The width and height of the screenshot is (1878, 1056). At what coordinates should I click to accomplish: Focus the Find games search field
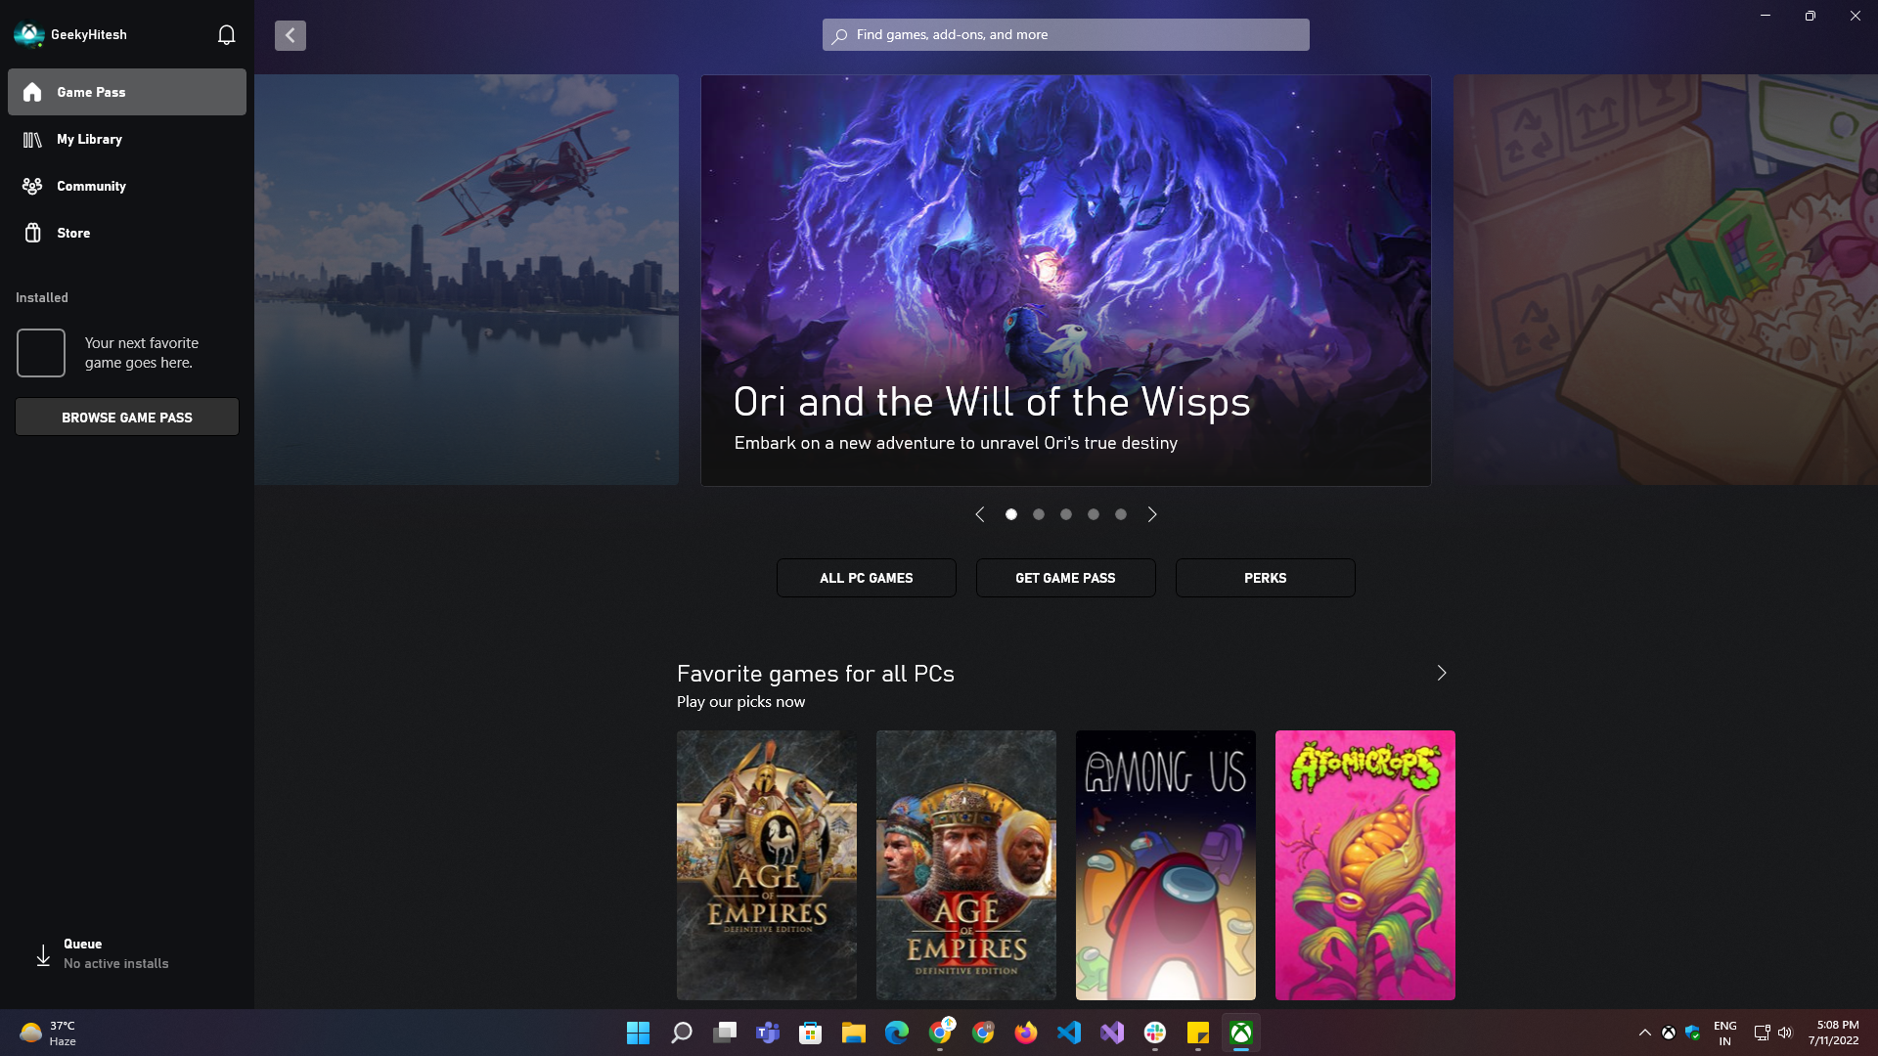[x=1066, y=35]
